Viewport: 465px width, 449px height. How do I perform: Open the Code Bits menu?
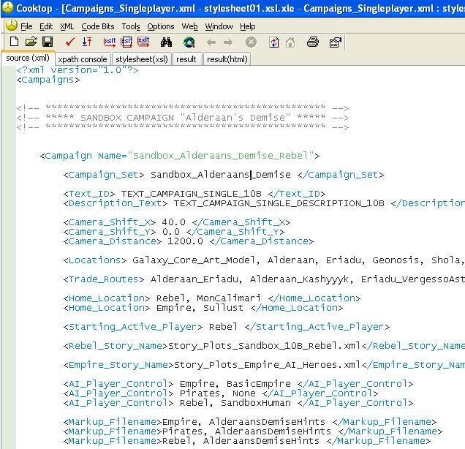pyautogui.click(x=98, y=26)
